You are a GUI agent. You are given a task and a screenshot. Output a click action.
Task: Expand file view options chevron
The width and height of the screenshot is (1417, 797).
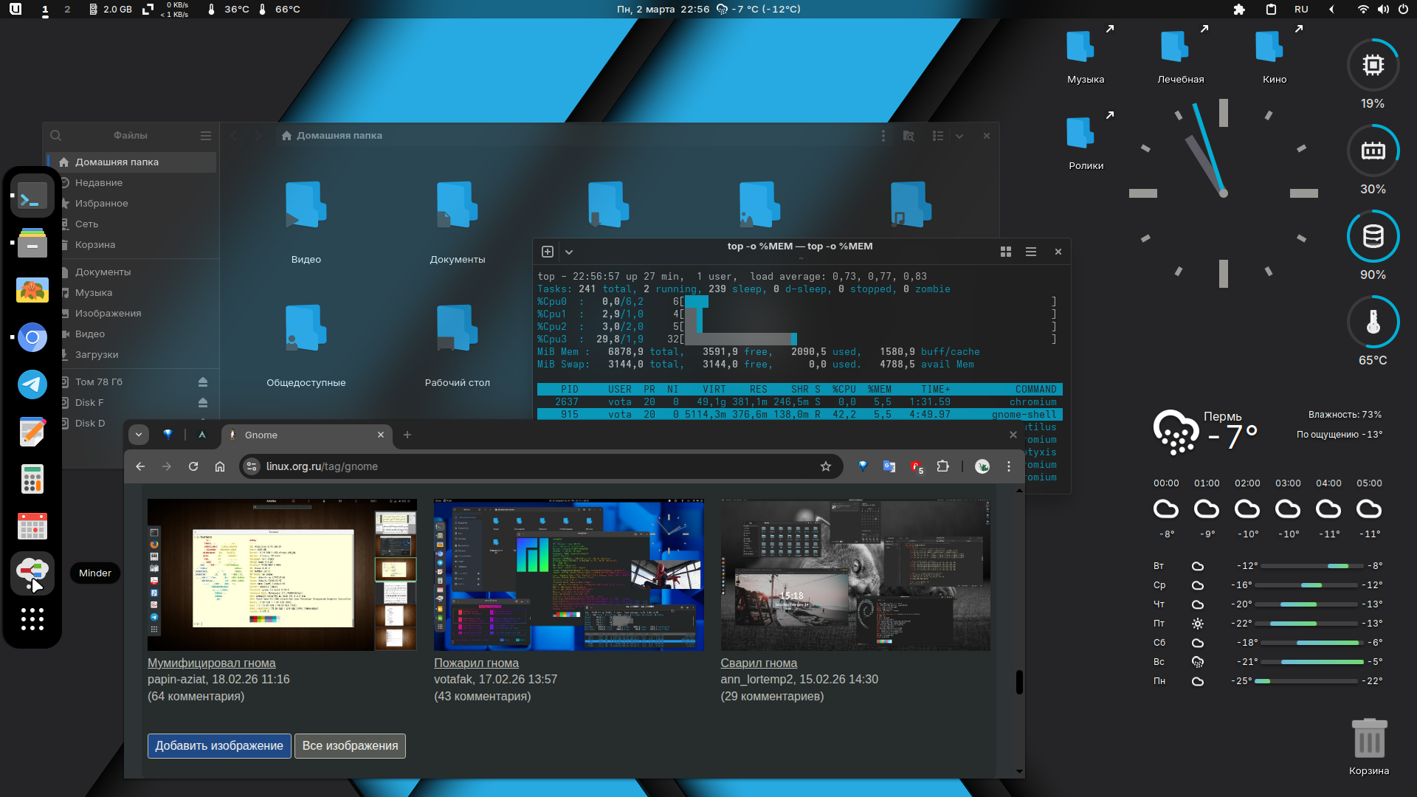(959, 136)
